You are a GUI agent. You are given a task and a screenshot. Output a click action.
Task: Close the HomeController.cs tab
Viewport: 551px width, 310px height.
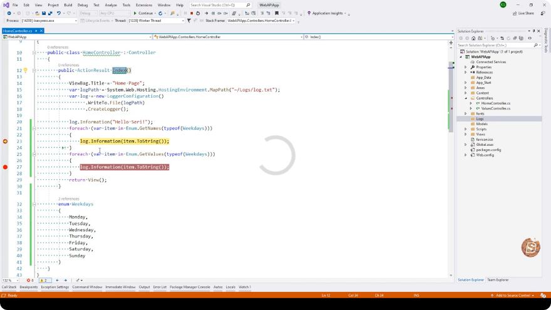41,31
